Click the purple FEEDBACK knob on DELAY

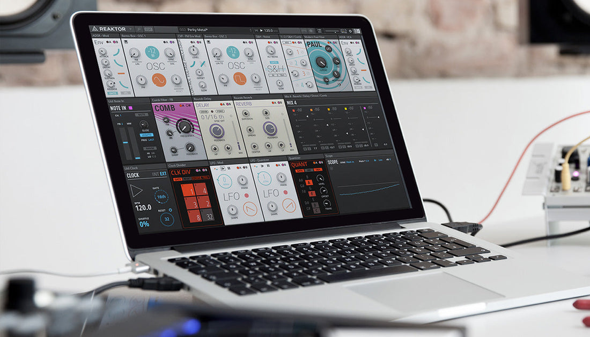217,131
